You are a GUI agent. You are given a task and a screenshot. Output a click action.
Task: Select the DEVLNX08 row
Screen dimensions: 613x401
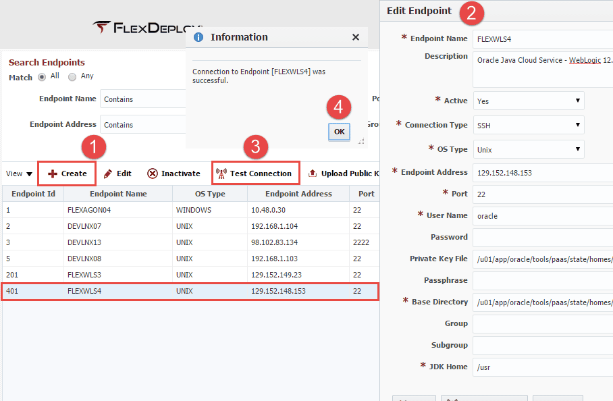(x=191, y=259)
